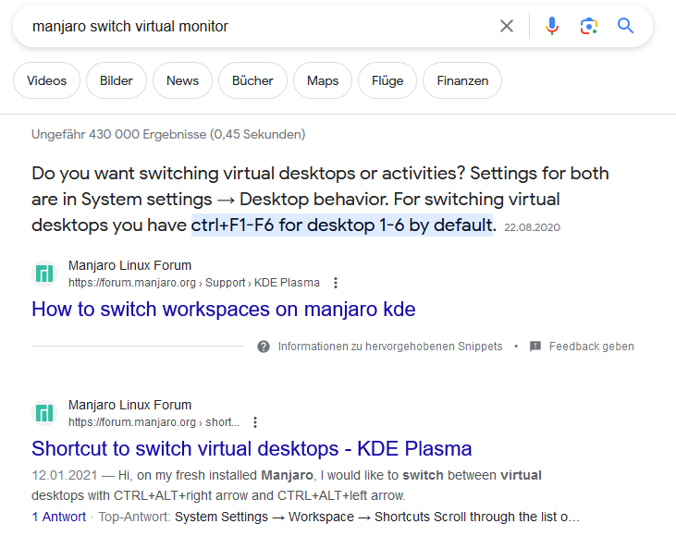Click the 'https://forum.manjaro.org › Support › KDE Plasma' URL

(x=194, y=283)
